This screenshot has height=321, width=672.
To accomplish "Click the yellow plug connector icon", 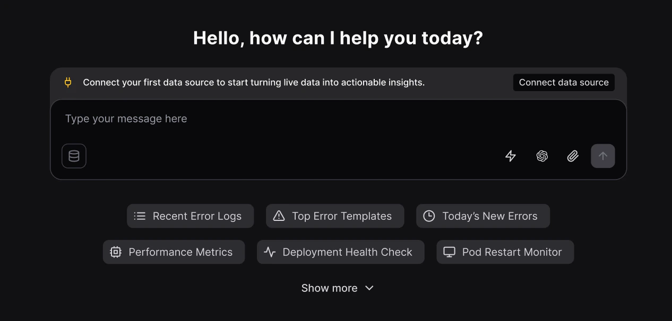I will 67,82.
